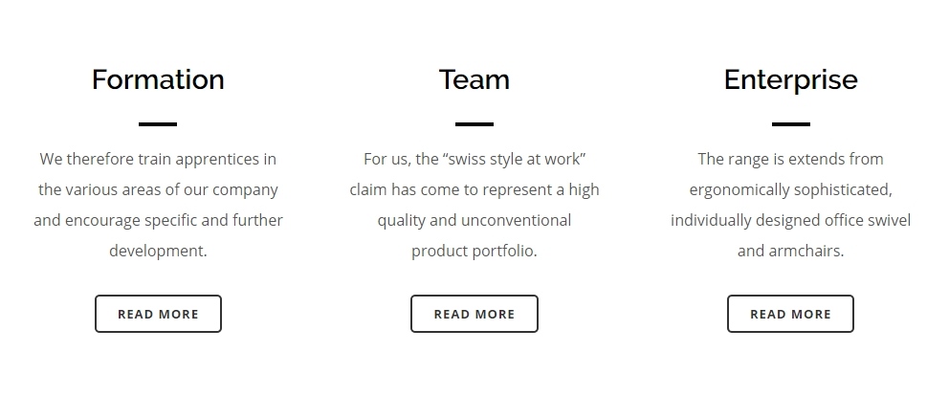This screenshot has height=396, width=949.
Task: Click Read More under Formation
Action: coord(158,314)
